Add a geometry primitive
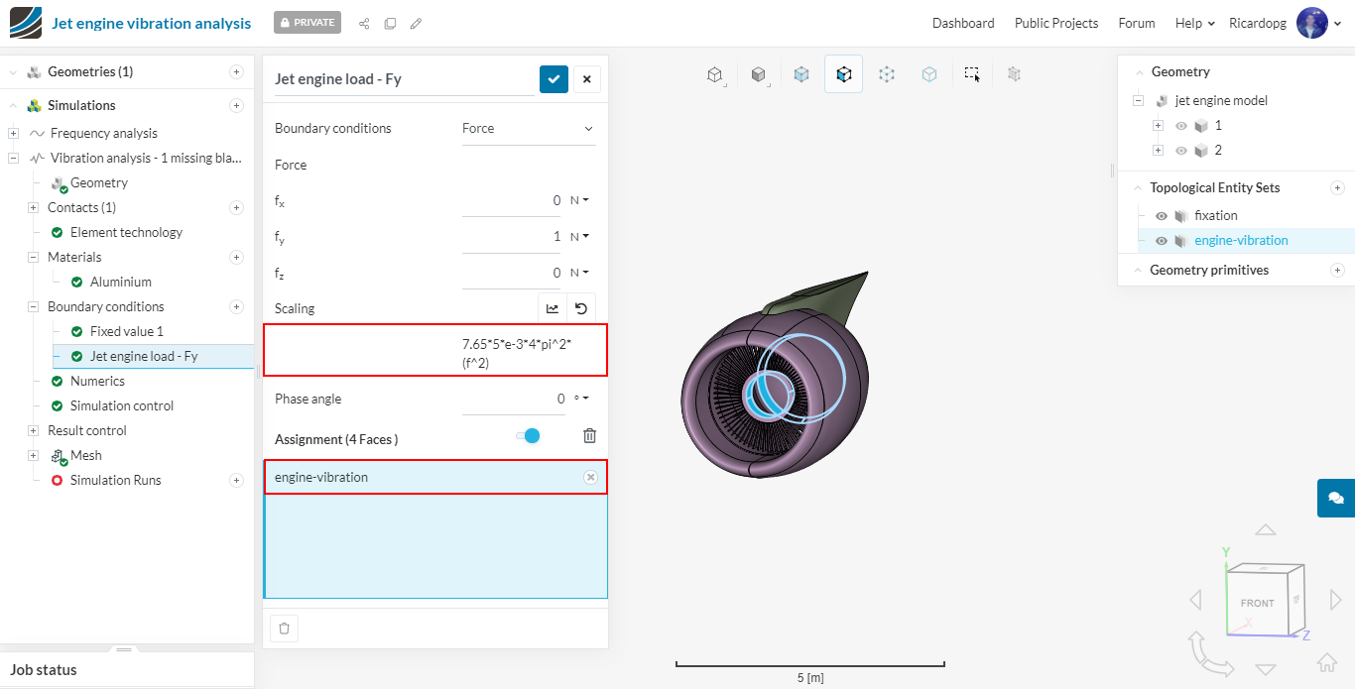Screen dimensions: 1355x689 point(1337,270)
